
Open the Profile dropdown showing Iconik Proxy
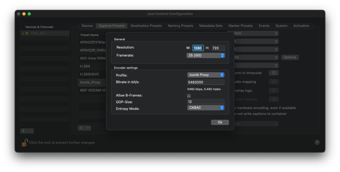(x=206, y=75)
